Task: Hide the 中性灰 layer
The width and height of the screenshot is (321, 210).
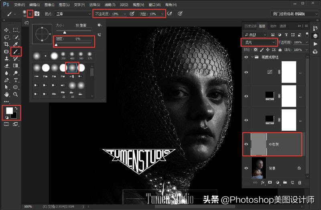Action: (246, 144)
